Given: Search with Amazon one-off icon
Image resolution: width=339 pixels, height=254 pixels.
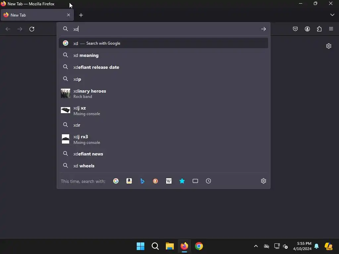Looking at the screenshot, I should coord(129,181).
